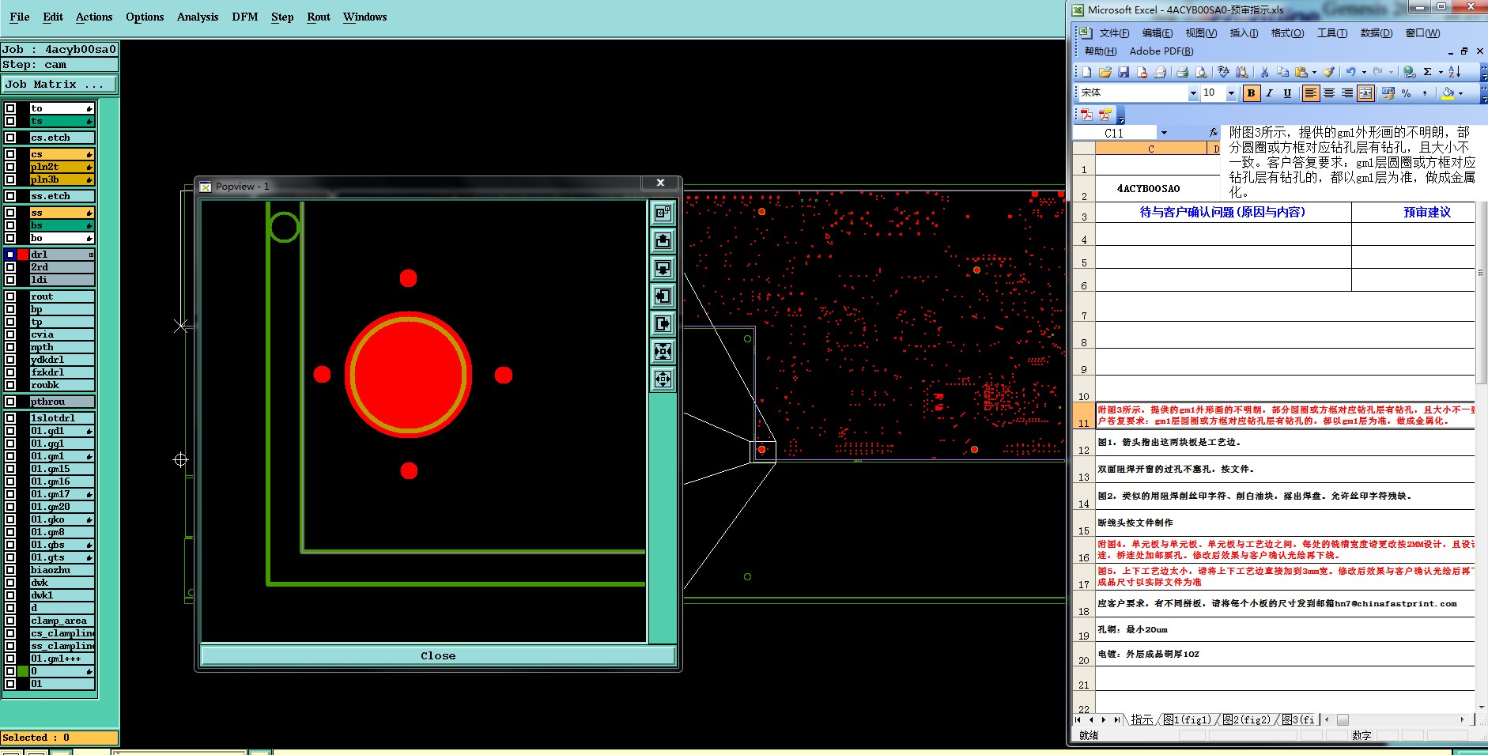The image size is (1488, 755).
Task: Click Popview pan-right arrow icon
Action: 663,323
